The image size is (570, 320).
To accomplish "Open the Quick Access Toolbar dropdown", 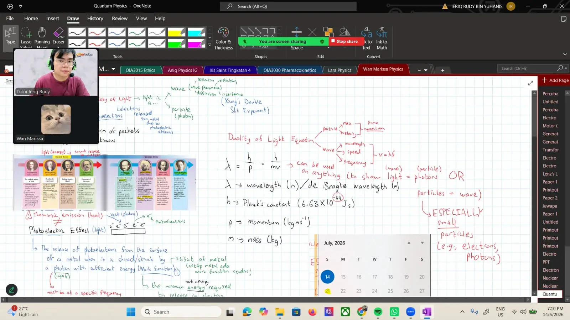I will pyautogui.click(x=21, y=6).
